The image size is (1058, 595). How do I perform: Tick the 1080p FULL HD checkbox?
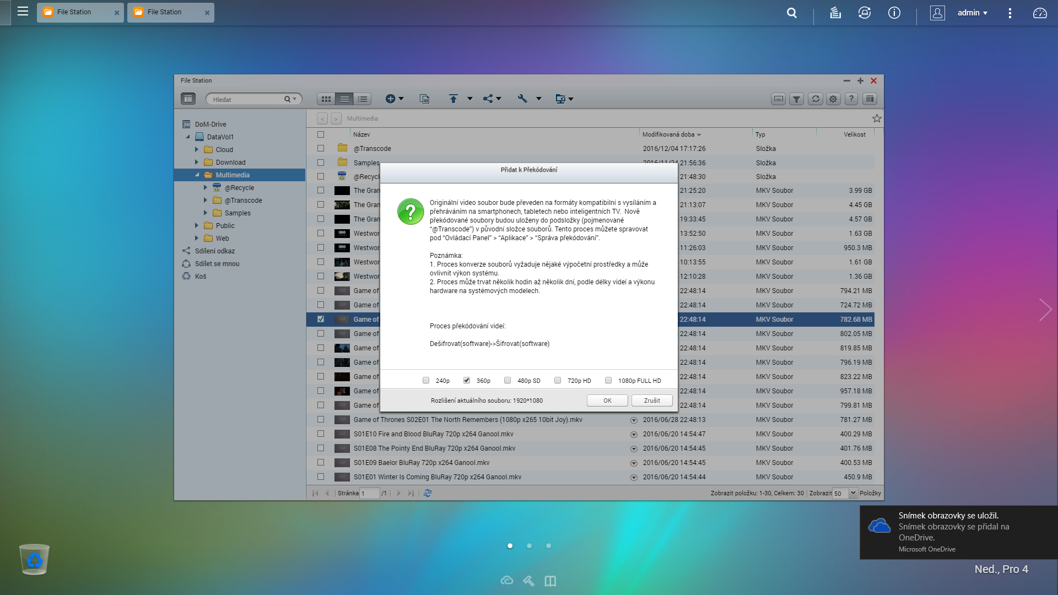(608, 380)
